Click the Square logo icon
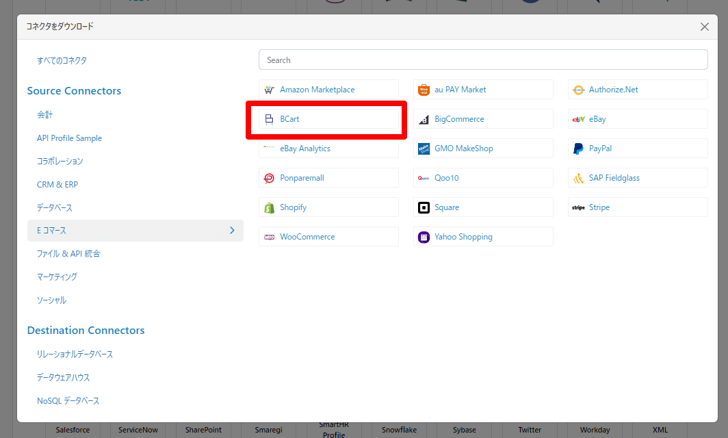Screen dimensions: 728x438 pos(424,207)
